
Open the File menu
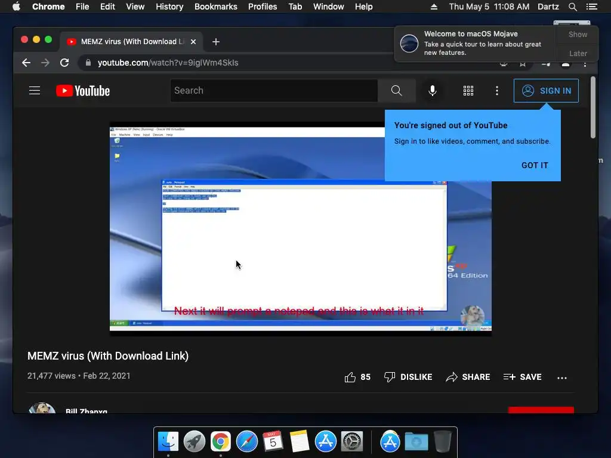[x=82, y=7]
